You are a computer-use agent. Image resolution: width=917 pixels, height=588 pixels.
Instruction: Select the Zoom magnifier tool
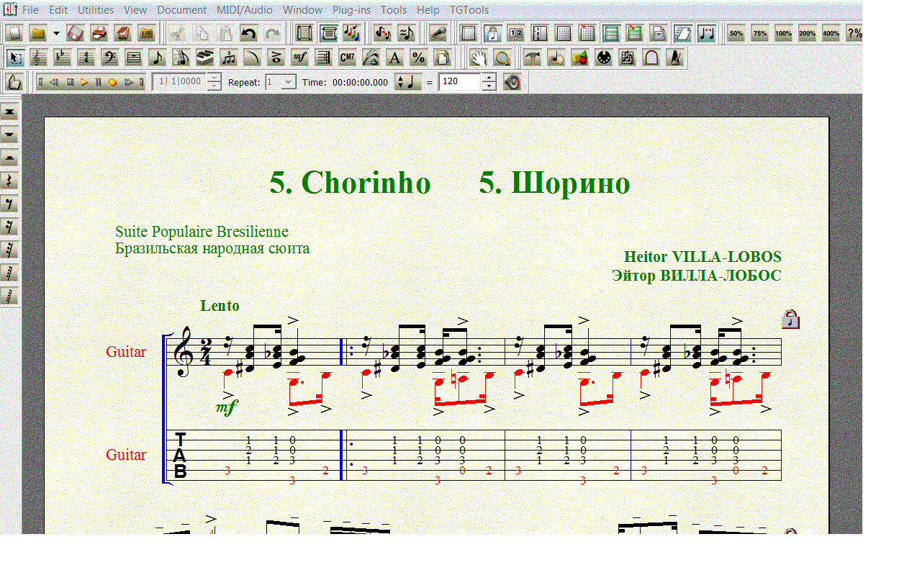[x=502, y=58]
